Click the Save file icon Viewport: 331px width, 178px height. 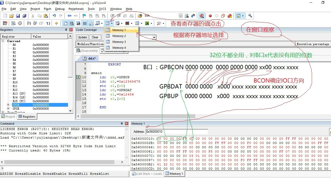18,16
